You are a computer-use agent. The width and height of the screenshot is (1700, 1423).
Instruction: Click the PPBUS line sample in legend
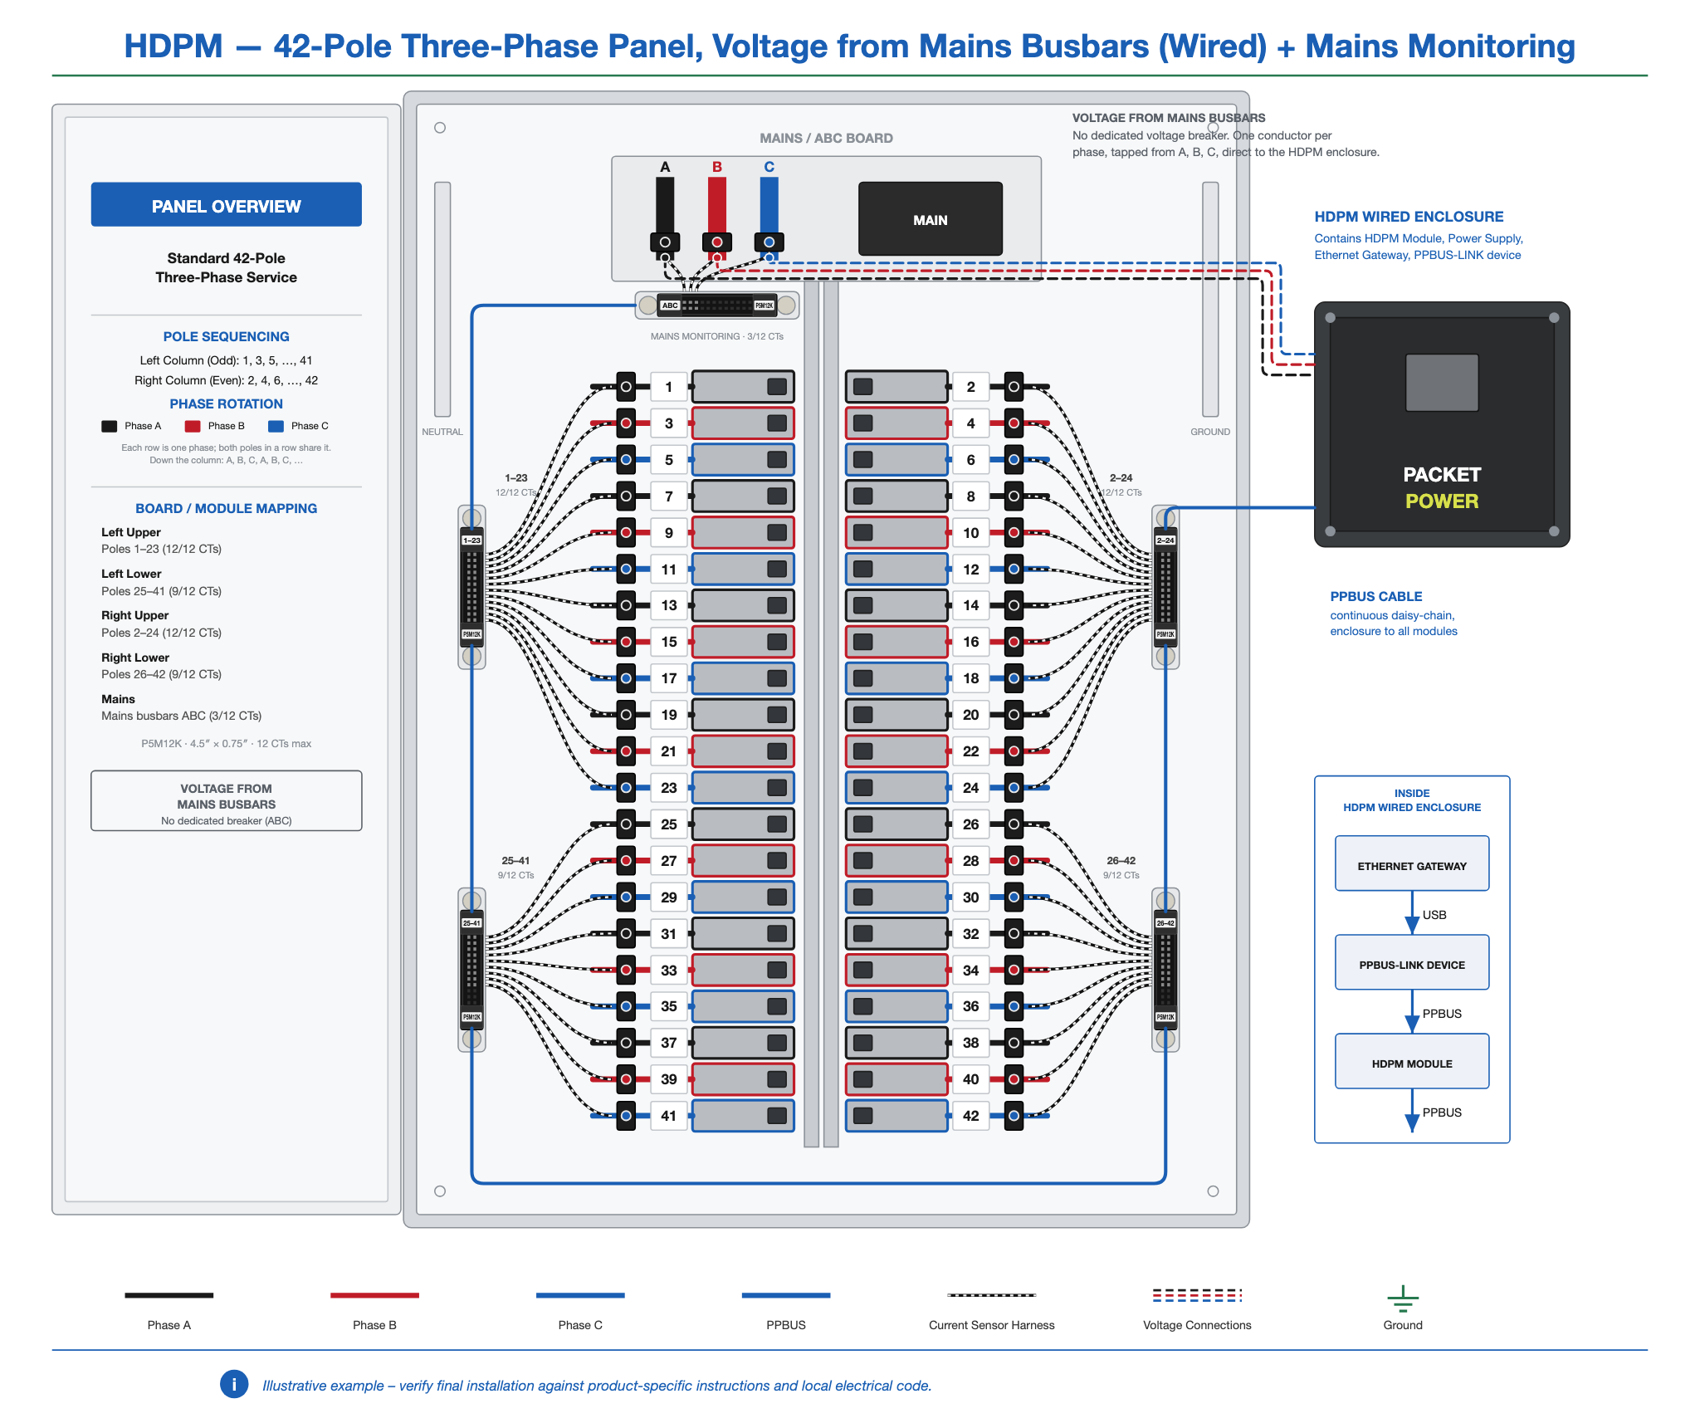coord(785,1295)
